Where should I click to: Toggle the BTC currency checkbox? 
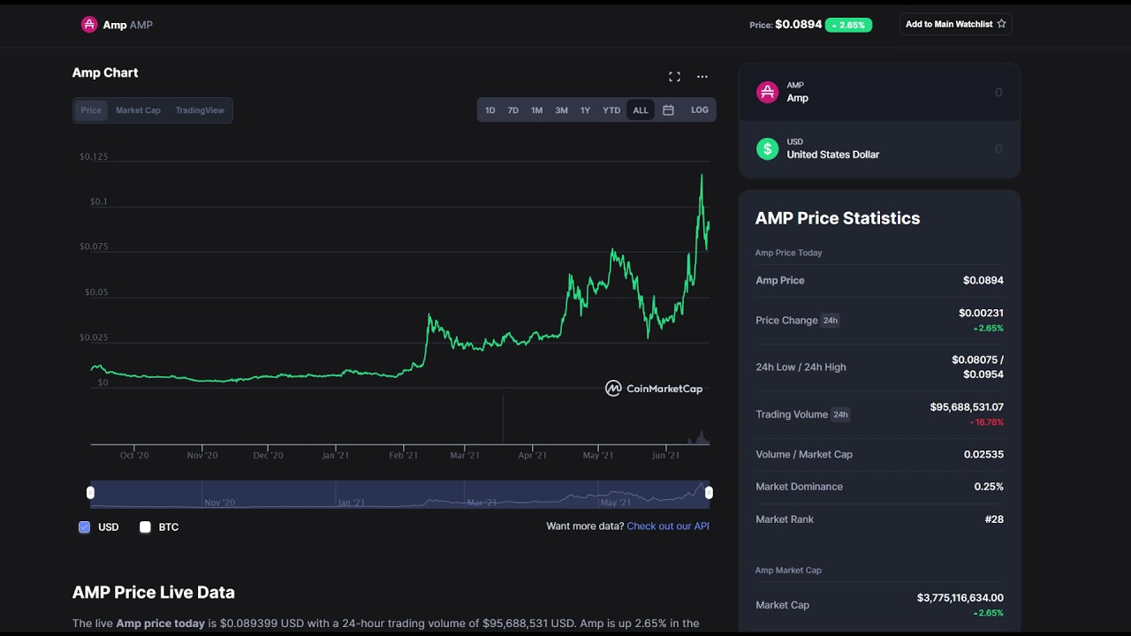click(146, 527)
